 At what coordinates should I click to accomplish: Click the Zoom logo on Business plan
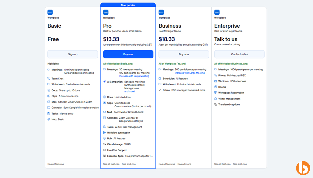[x=161, y=12]
